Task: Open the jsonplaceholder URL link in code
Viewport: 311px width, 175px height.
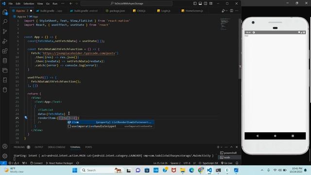Action: point(79,53)
